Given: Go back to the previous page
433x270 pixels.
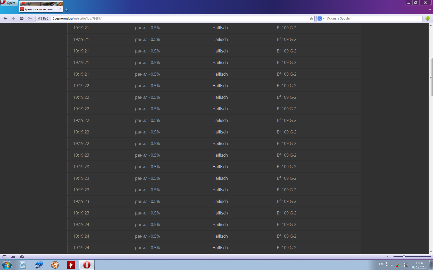Looking at the screenshot, I should click(x=5, y=19).
